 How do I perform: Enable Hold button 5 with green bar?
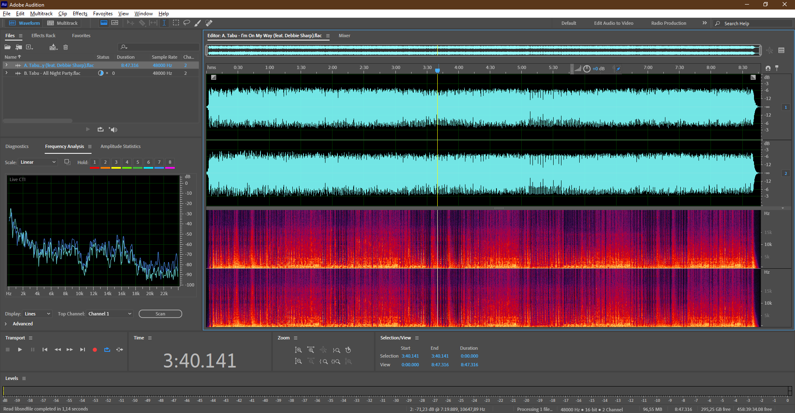137,162
